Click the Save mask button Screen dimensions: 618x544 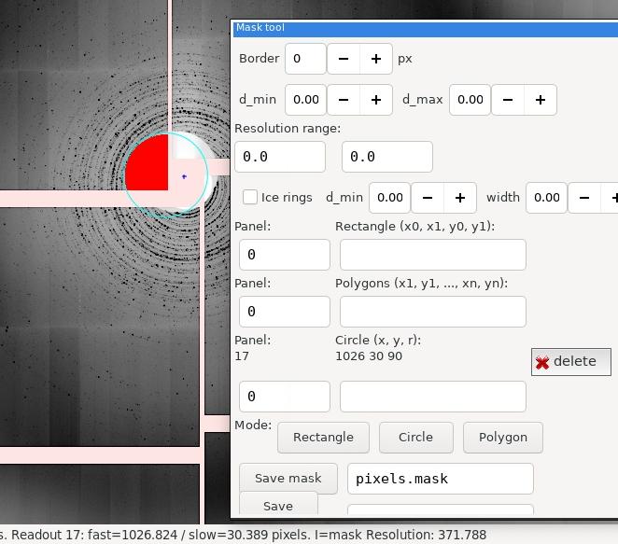tap(288, 478)
